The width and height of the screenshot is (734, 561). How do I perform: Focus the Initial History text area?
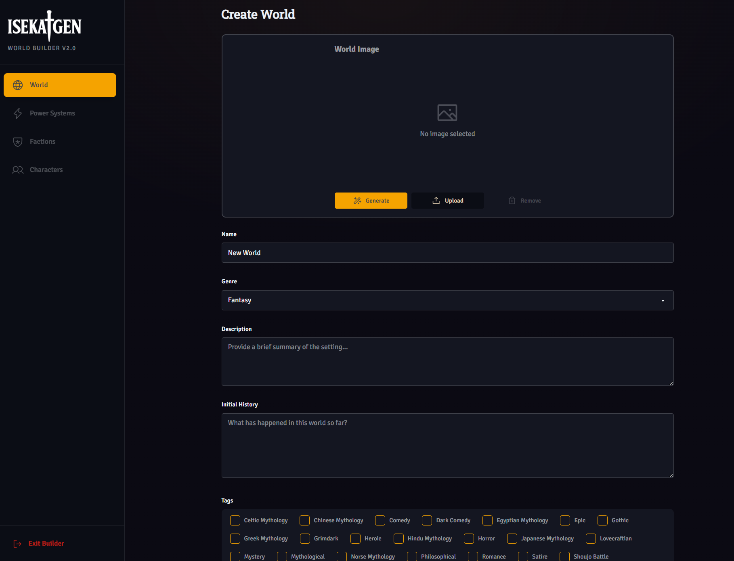coord(447,446)
